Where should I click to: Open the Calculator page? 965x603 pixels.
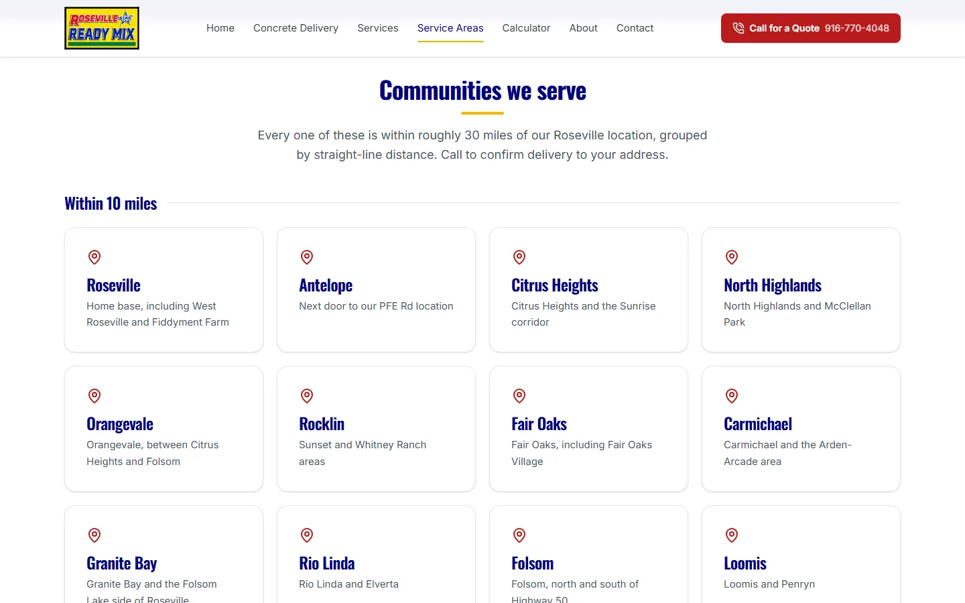tap(526, 28)
